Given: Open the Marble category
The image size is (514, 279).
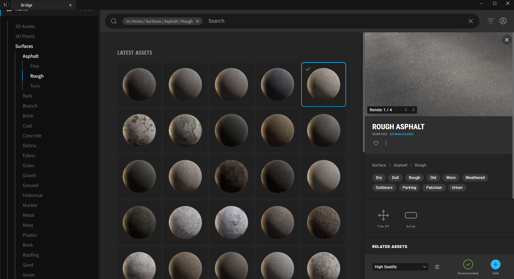Looking at the screenshot, I should click(30, 205).
